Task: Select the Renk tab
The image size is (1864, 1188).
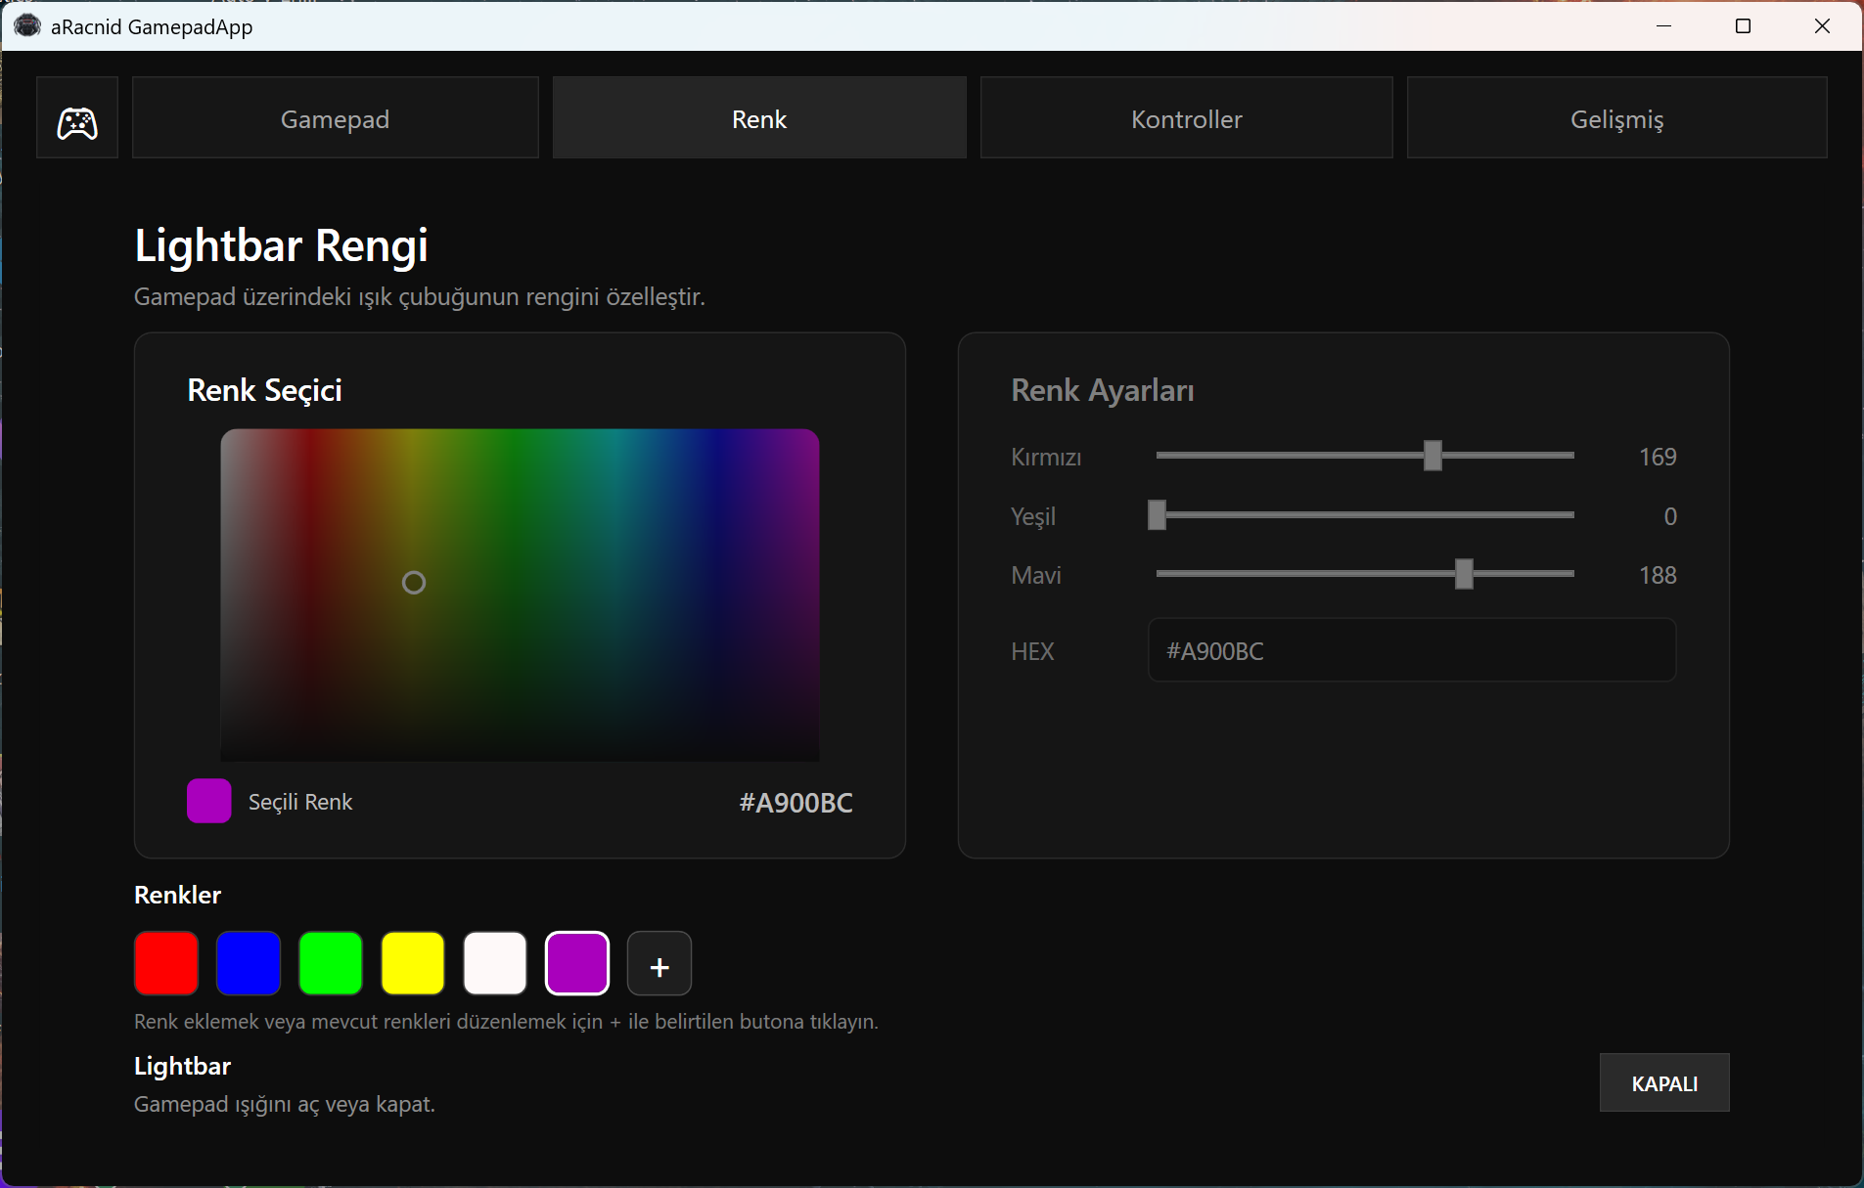Action: tap(759, 118)
